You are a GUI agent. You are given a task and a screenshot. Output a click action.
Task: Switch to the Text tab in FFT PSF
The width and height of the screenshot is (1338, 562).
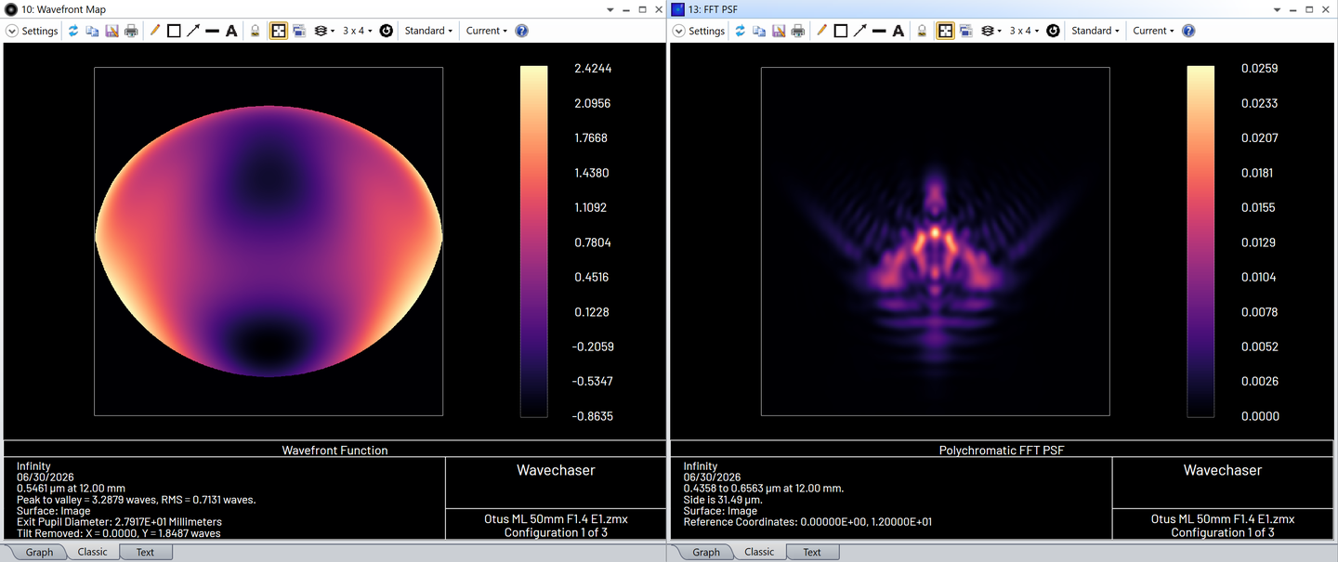(x=812, y=552)
